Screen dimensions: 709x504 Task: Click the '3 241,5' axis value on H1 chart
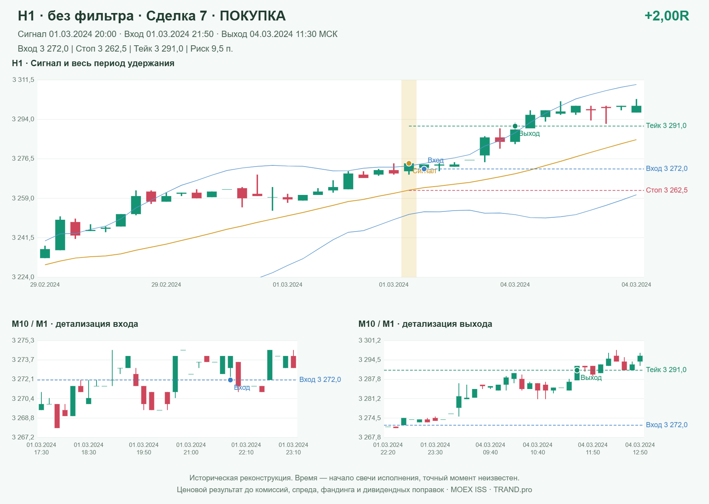point(23,238)
